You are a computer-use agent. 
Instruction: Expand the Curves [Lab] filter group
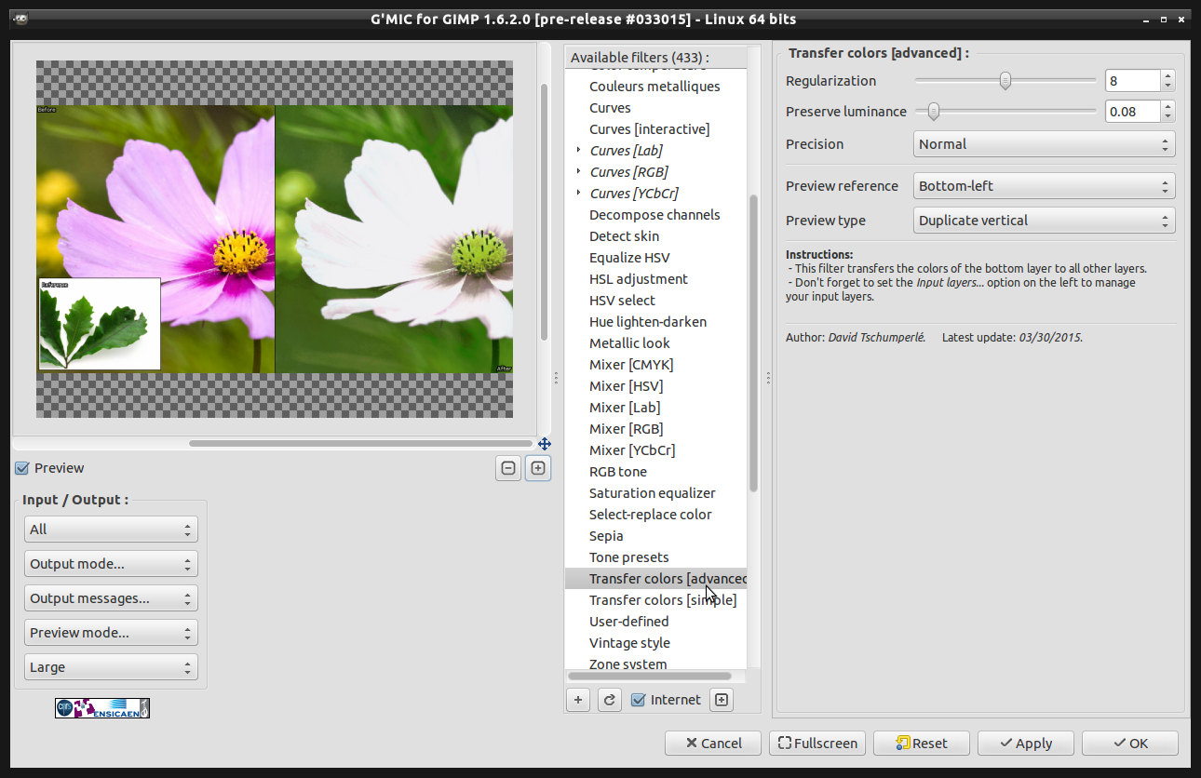click(x=579, y=150)
